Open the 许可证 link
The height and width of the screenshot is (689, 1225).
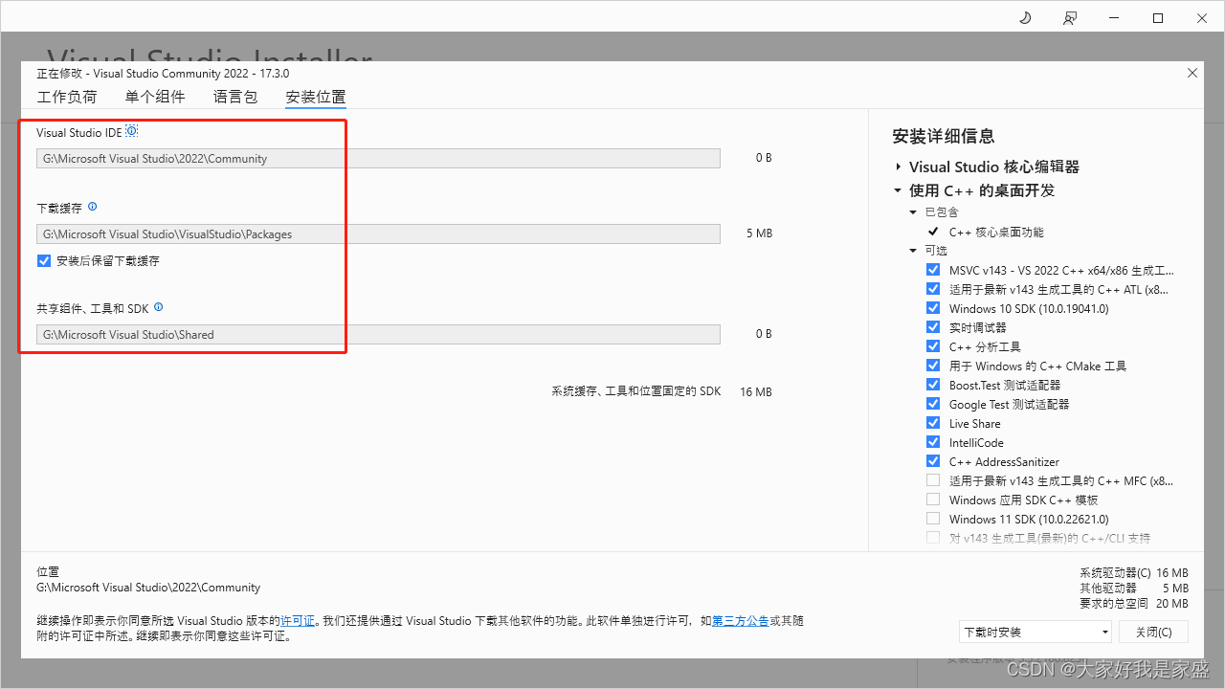click(298, 621)
